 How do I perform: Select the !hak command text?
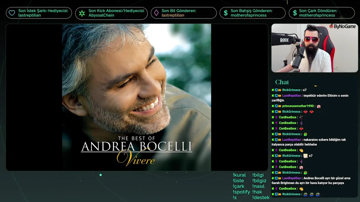[x=257, y=192]
